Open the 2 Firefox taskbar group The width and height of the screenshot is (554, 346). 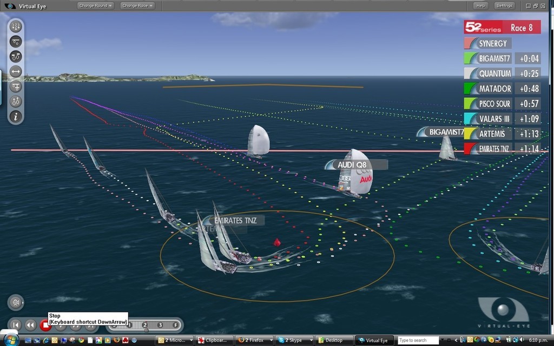coord(254,341)
